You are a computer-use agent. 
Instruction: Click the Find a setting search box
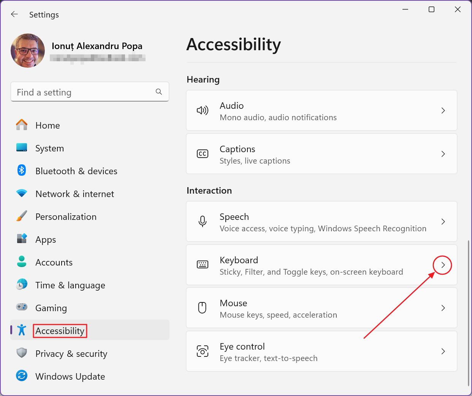(84, 92)
